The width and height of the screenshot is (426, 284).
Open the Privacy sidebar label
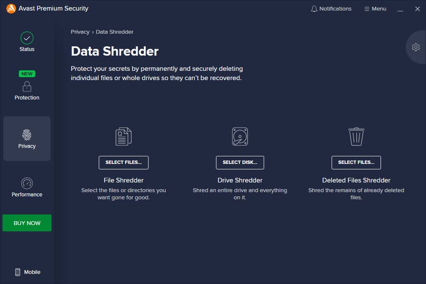(27, 146)
